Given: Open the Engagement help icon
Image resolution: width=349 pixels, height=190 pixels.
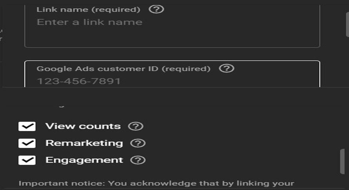Looking at the screenshot, I should 138,160.
